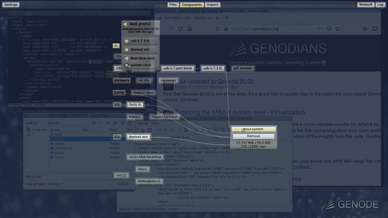388x218 pixels.
Task: Open the Network panel
Action: tap(366, 4)
